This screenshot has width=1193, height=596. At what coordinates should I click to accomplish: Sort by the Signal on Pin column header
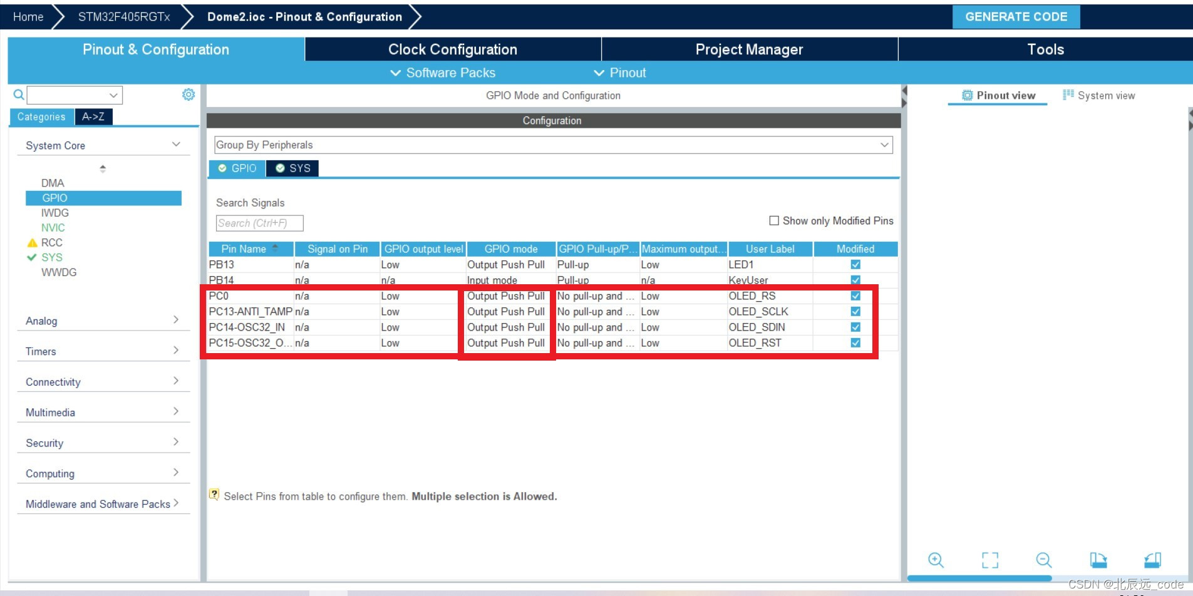[338, 249]
